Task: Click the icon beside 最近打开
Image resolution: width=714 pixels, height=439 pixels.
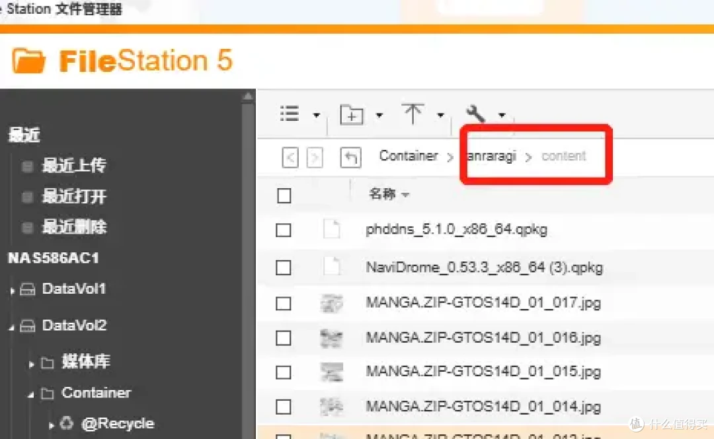Action: pyautogui.click(x=27, y=197)
